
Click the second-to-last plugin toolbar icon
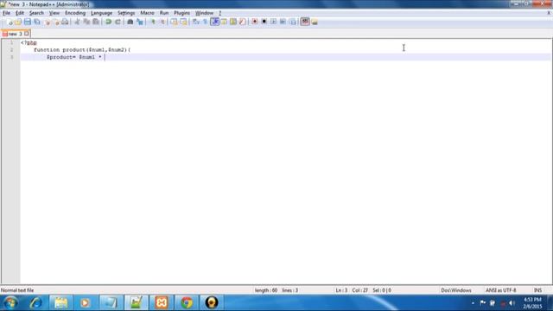305,22
